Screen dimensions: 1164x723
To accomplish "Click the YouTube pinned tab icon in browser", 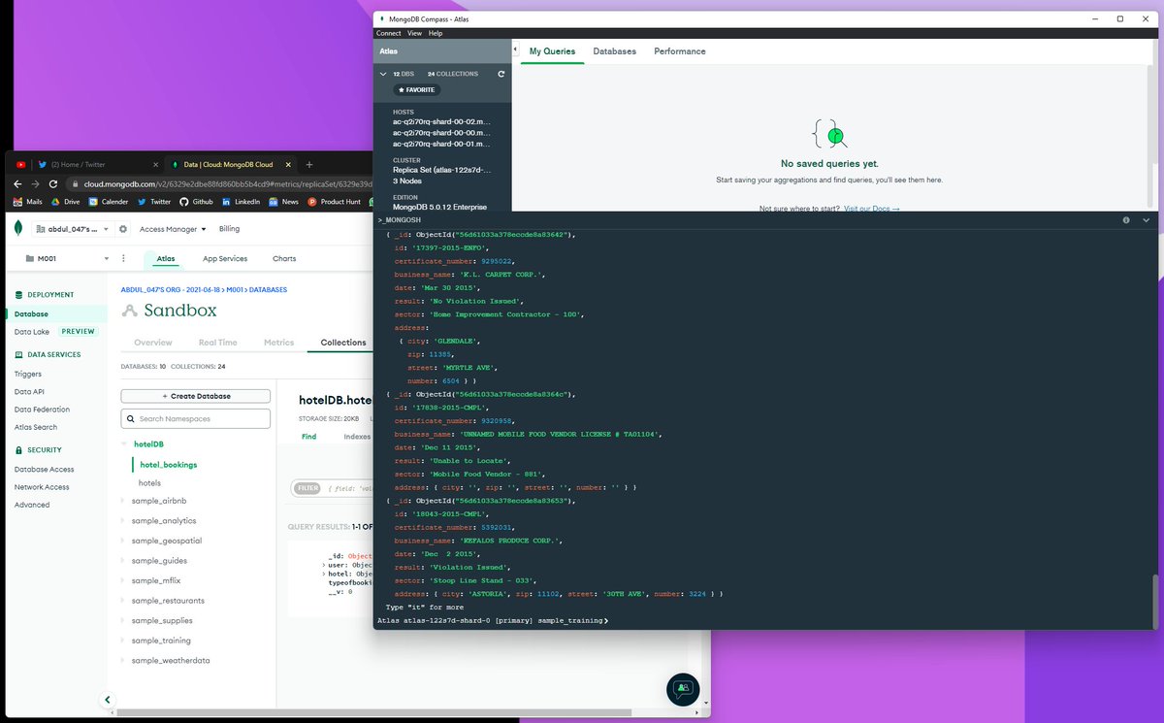I will (x=20, y=164).
